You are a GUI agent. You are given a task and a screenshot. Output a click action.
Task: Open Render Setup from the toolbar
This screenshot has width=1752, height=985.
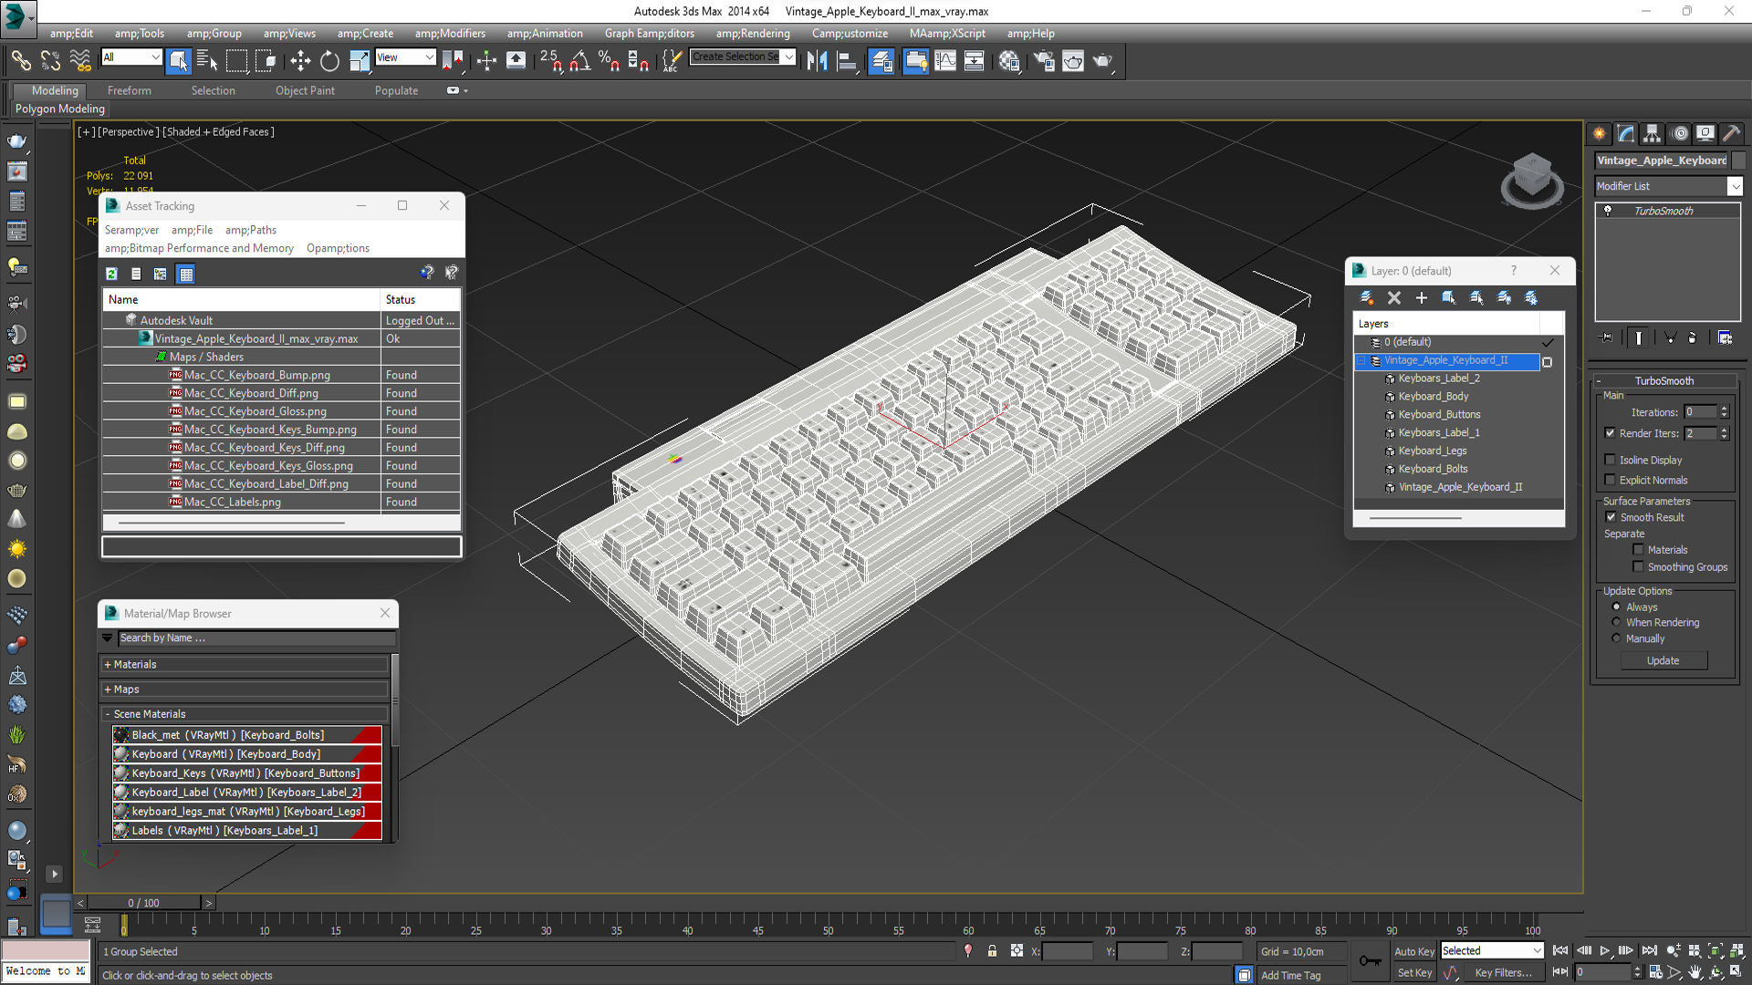(x=1044, y=61)
